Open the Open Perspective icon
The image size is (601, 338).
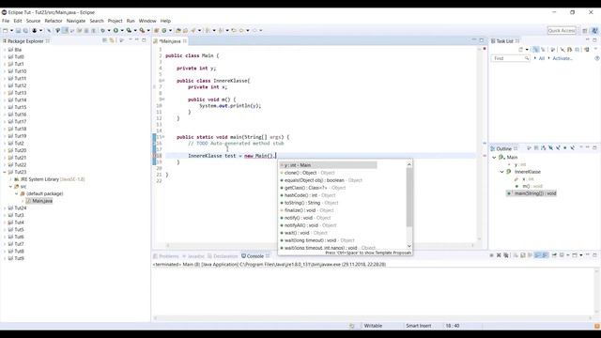tap(585, 31)
